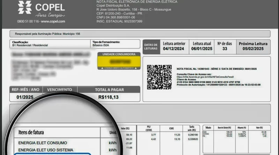Select the Leitura anterior date 04/12/2024
This screenshot has width=279, height=155.
[175, 49]
